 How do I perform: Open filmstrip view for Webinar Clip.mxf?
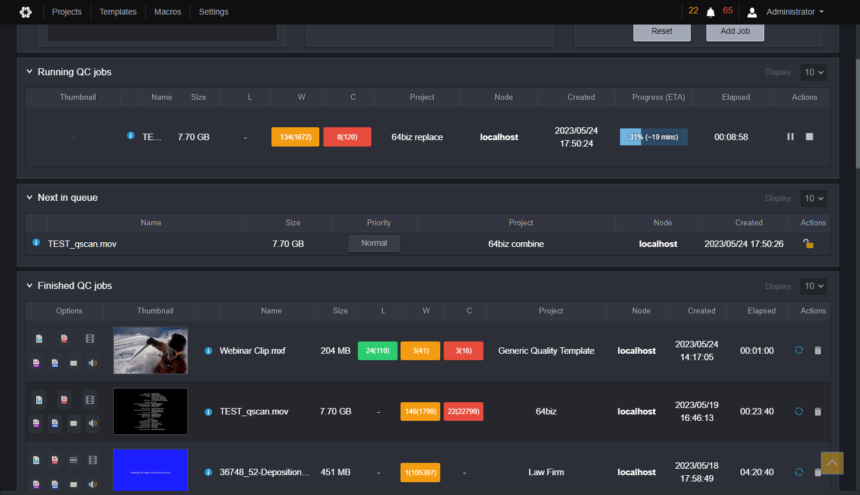coord(89,339)
